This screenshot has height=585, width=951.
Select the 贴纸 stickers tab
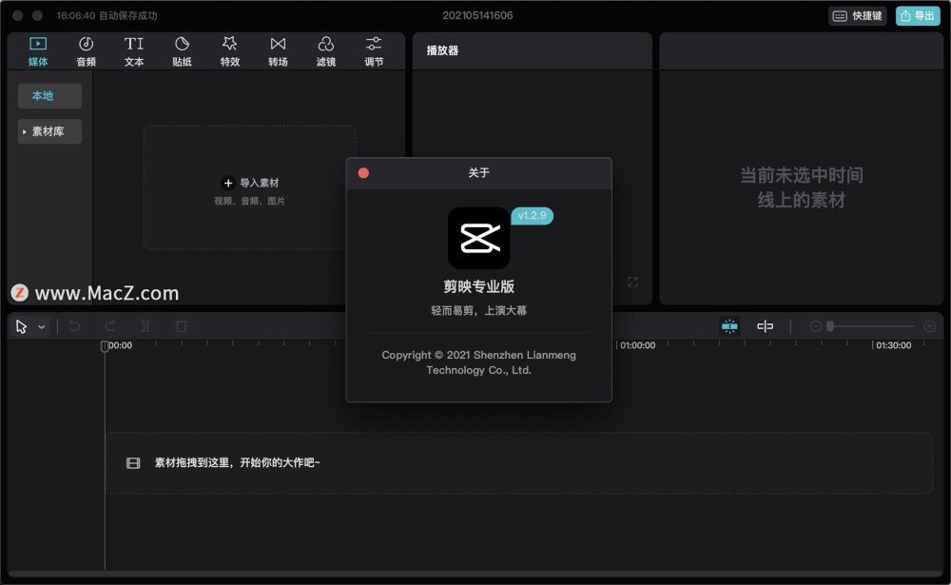(x=182, y=51)
